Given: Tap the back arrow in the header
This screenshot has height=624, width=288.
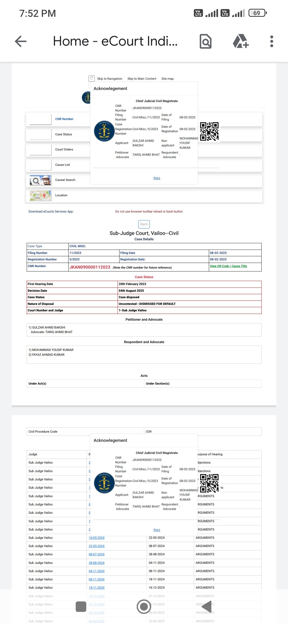Looking at the screenshot, I should (21, 41).
